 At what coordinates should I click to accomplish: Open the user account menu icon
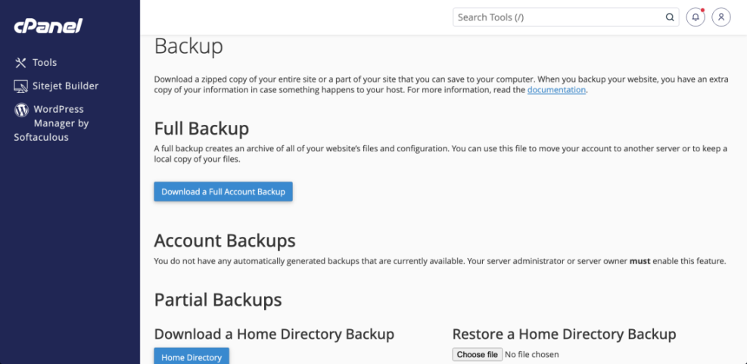pos(721,17)
